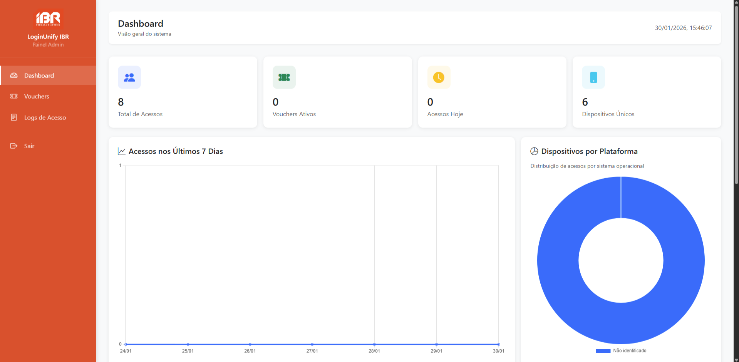Go to Logs de Acesso page

pos(45,117)
